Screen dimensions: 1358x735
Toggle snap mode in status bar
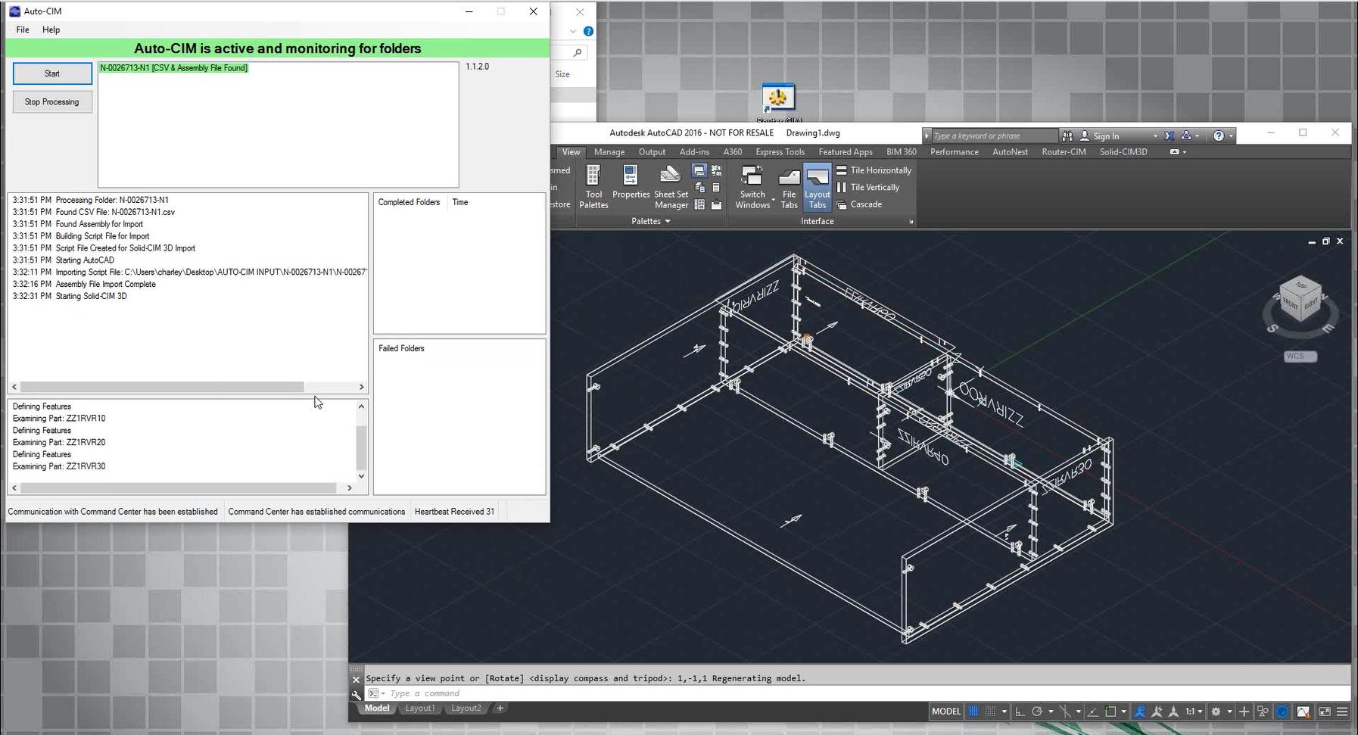tap(990, 712)
